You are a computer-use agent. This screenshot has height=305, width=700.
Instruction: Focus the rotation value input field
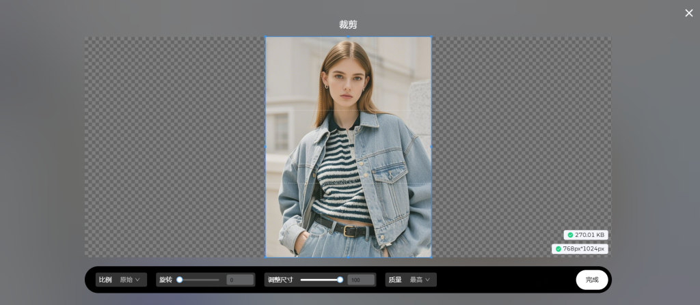(x=240, y=280)
